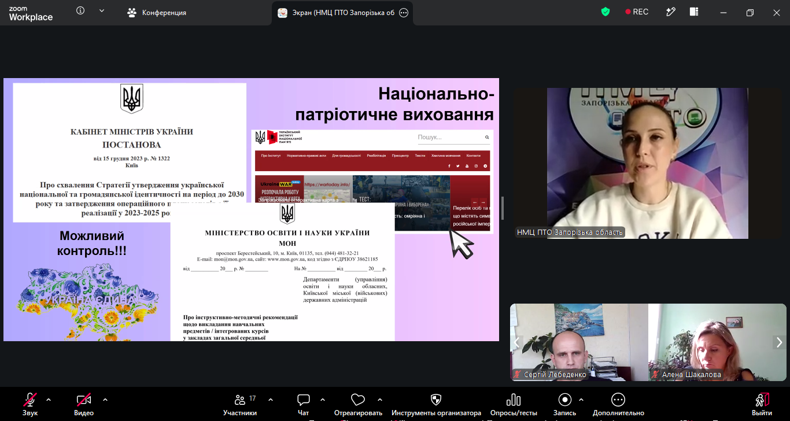Show next participants with right arrow
790x421 pixels.
[780, 342]
